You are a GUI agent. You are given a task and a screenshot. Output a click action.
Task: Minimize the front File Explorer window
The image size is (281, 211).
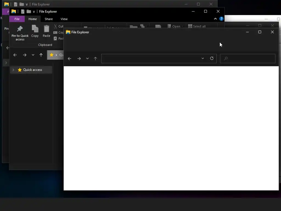tap(247, 32)
